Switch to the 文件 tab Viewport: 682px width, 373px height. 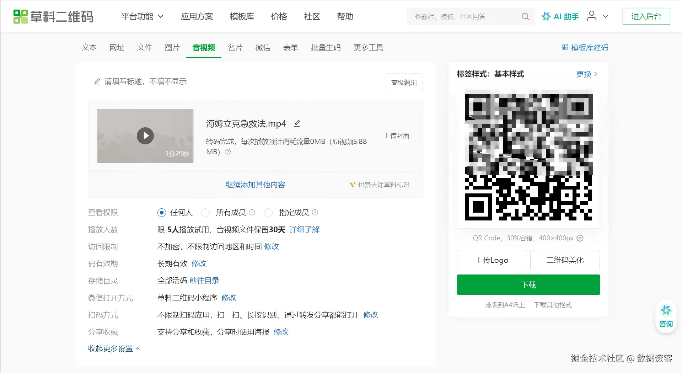point(145,47)
